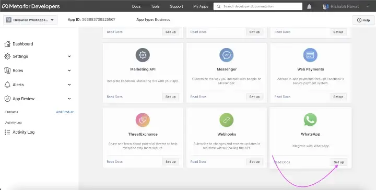Open Read Docs for Marketing API

coord(114,97)
